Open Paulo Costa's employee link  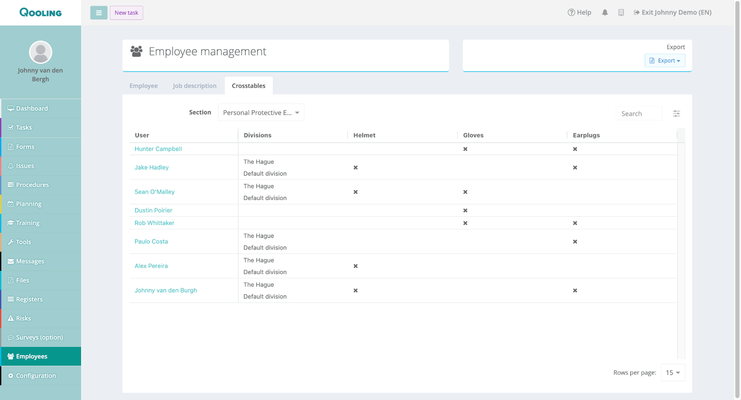[151, 241]
